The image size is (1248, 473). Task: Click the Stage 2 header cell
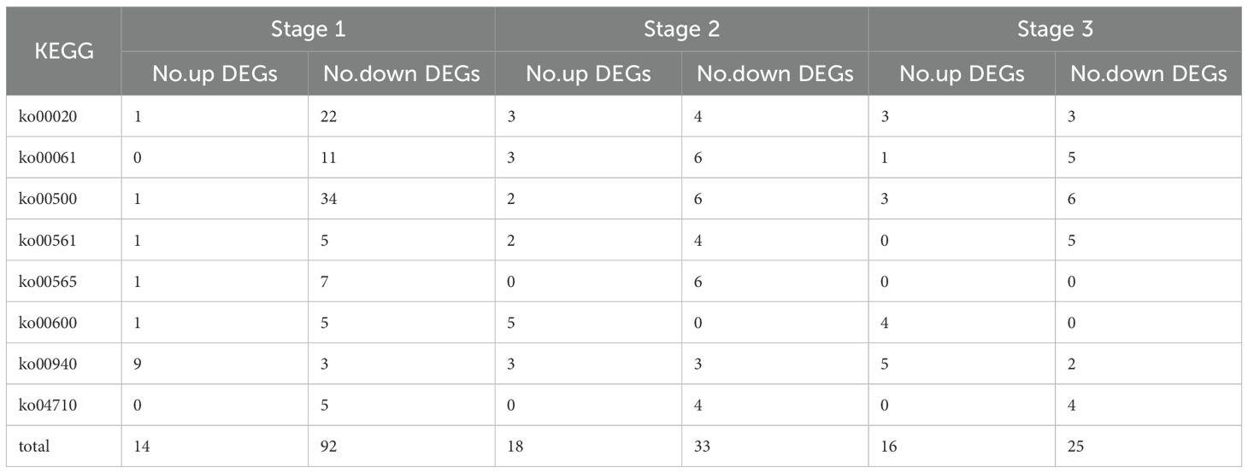tap(681, 29)
